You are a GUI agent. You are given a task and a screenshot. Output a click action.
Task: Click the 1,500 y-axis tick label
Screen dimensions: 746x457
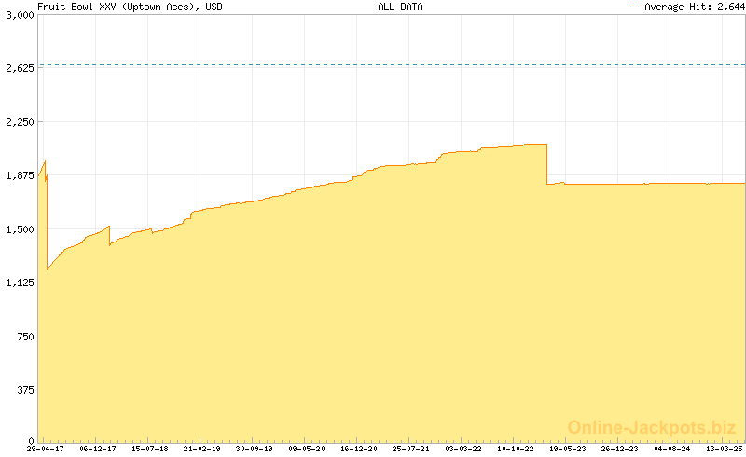(x=18, y=229)
